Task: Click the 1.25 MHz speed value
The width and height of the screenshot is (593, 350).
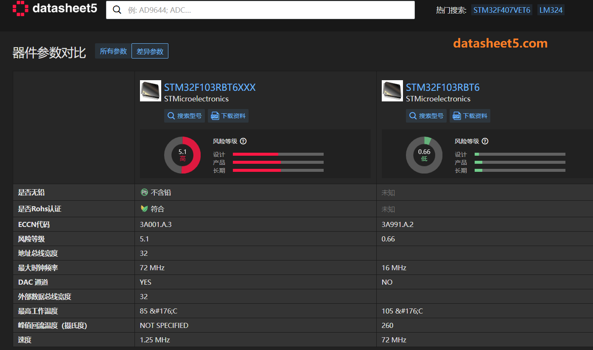Action: tap(155, 340)
